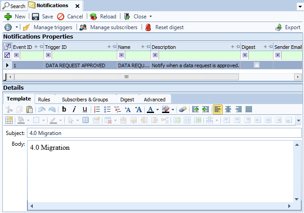
Task: Click the Digest filter operator button
Action: pyautogui.click(x=245, y=55)
